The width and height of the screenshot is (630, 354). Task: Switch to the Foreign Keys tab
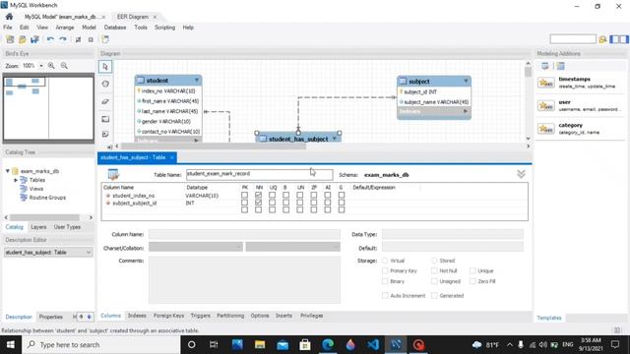168,316
